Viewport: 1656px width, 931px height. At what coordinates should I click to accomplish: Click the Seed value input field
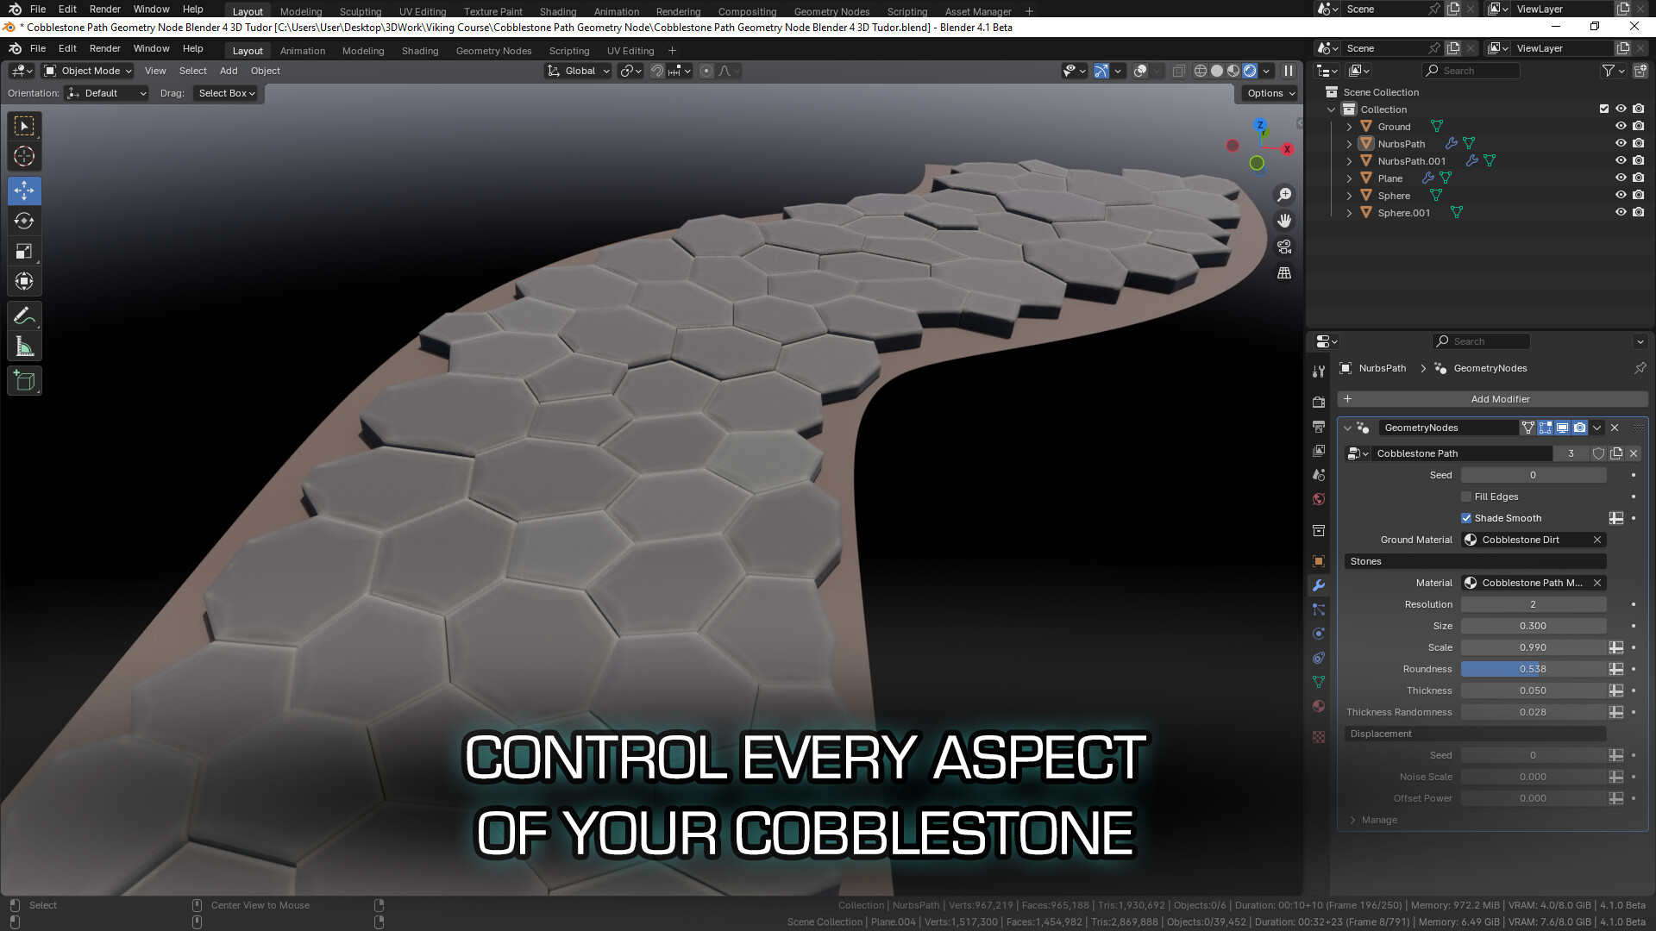[1534, 475]
